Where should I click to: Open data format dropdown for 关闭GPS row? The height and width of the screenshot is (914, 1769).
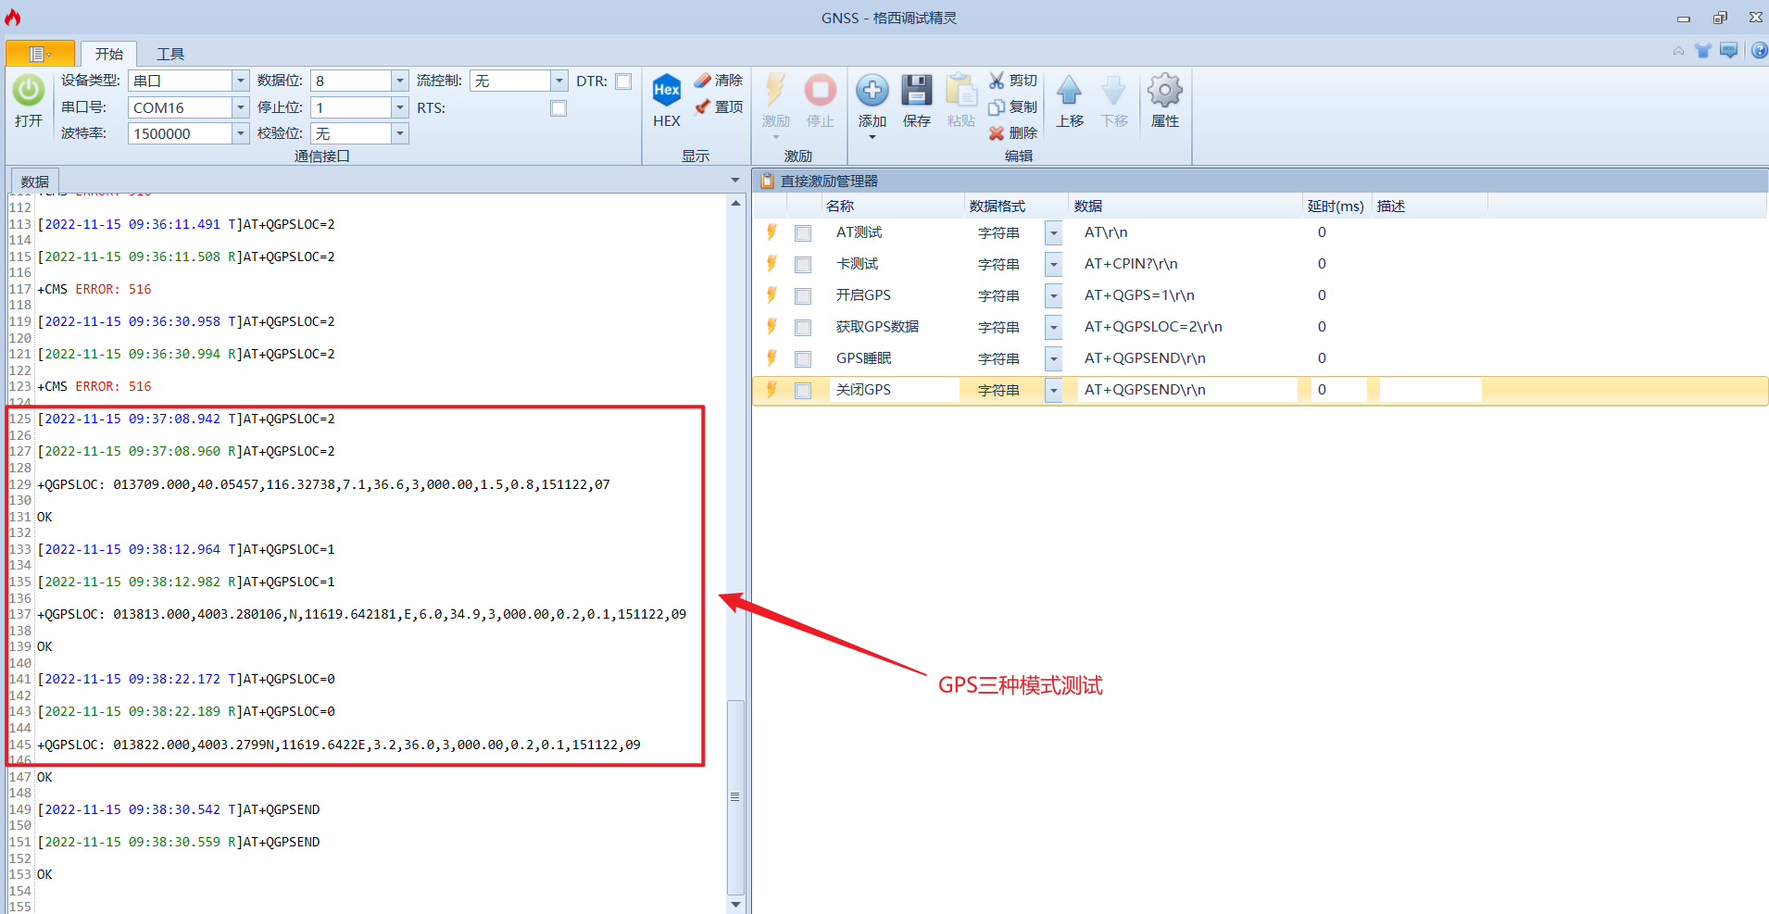tap(1053, 391)
